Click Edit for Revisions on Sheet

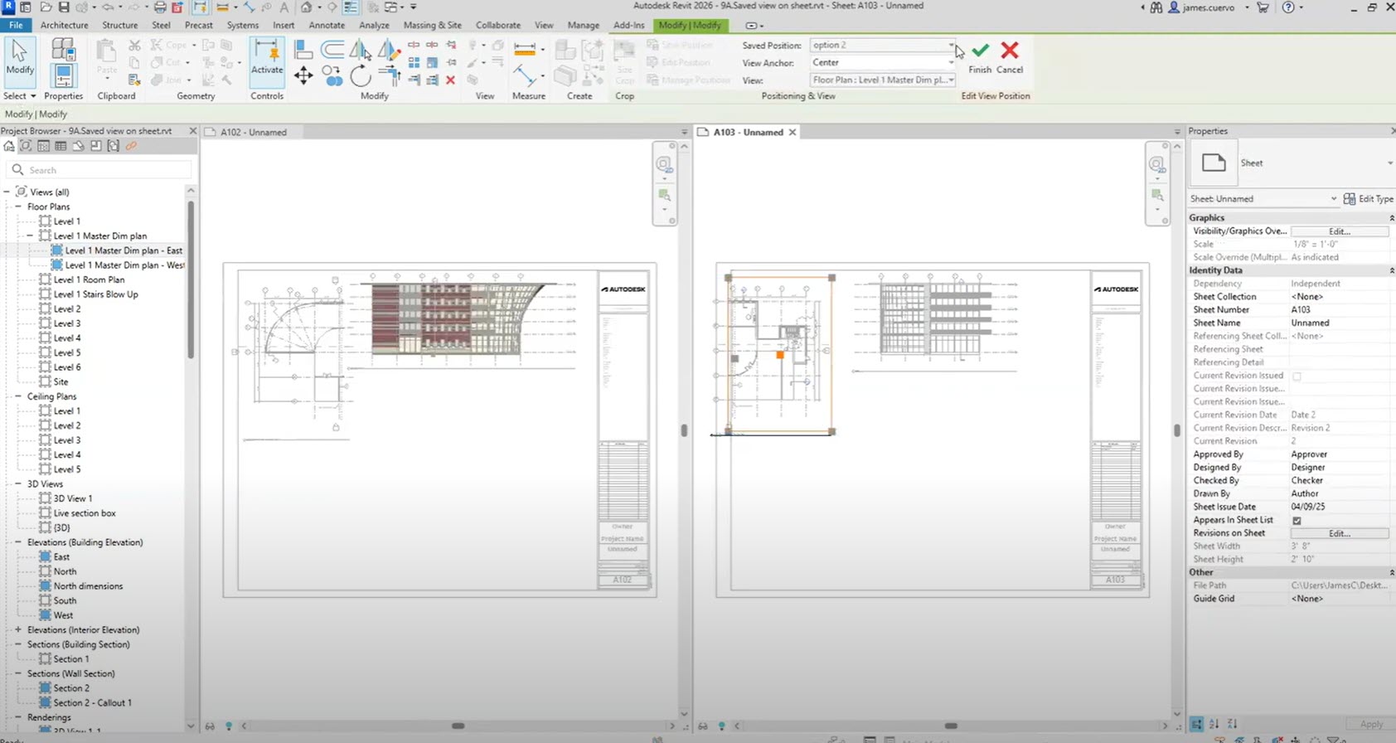(1339, 533)
